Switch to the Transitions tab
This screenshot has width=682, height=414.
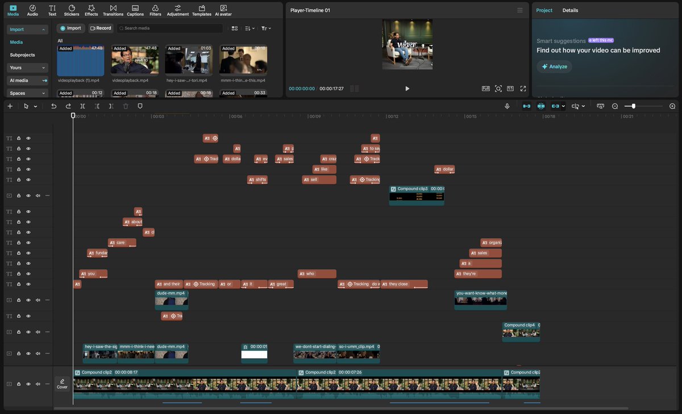click(113, 10)
